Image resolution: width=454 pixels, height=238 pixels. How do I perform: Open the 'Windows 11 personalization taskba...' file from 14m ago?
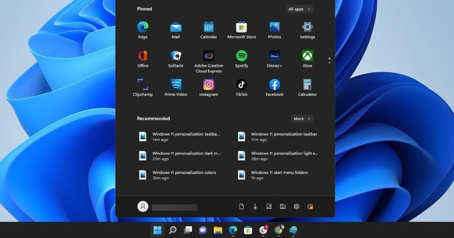click(x=179, y=137)
